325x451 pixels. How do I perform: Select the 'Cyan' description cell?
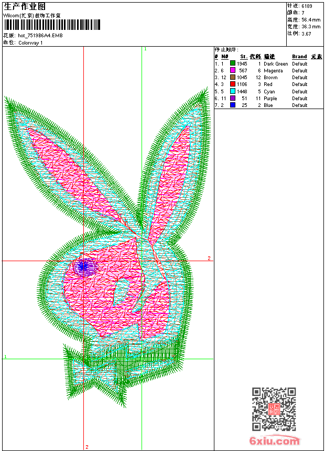pyautogui.click(x=269, y=91)
